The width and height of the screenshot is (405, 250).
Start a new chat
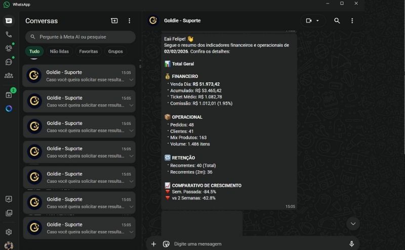(x=114, y=21)
